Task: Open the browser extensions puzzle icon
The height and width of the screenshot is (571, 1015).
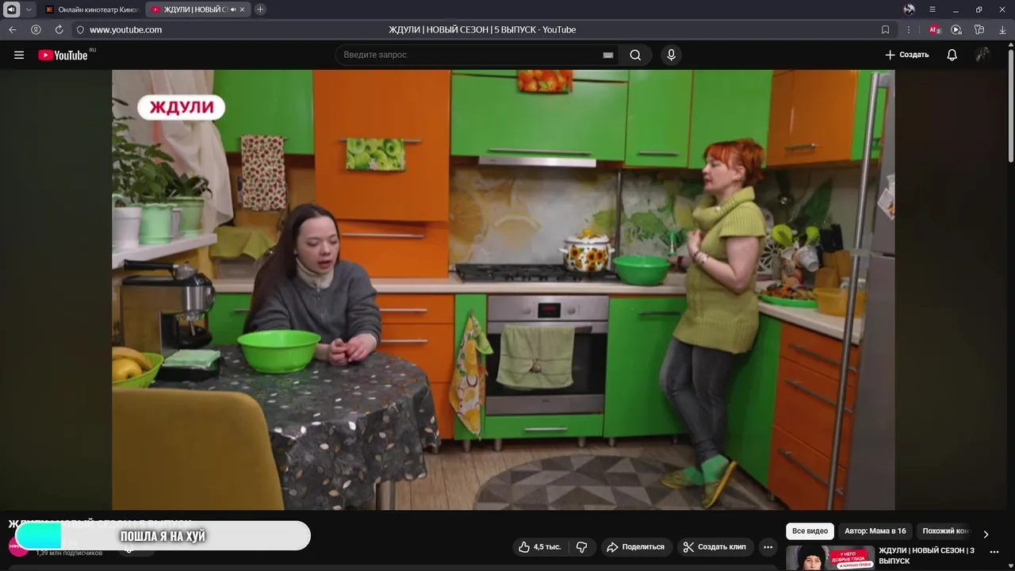Action: click(x=979, y=29)
